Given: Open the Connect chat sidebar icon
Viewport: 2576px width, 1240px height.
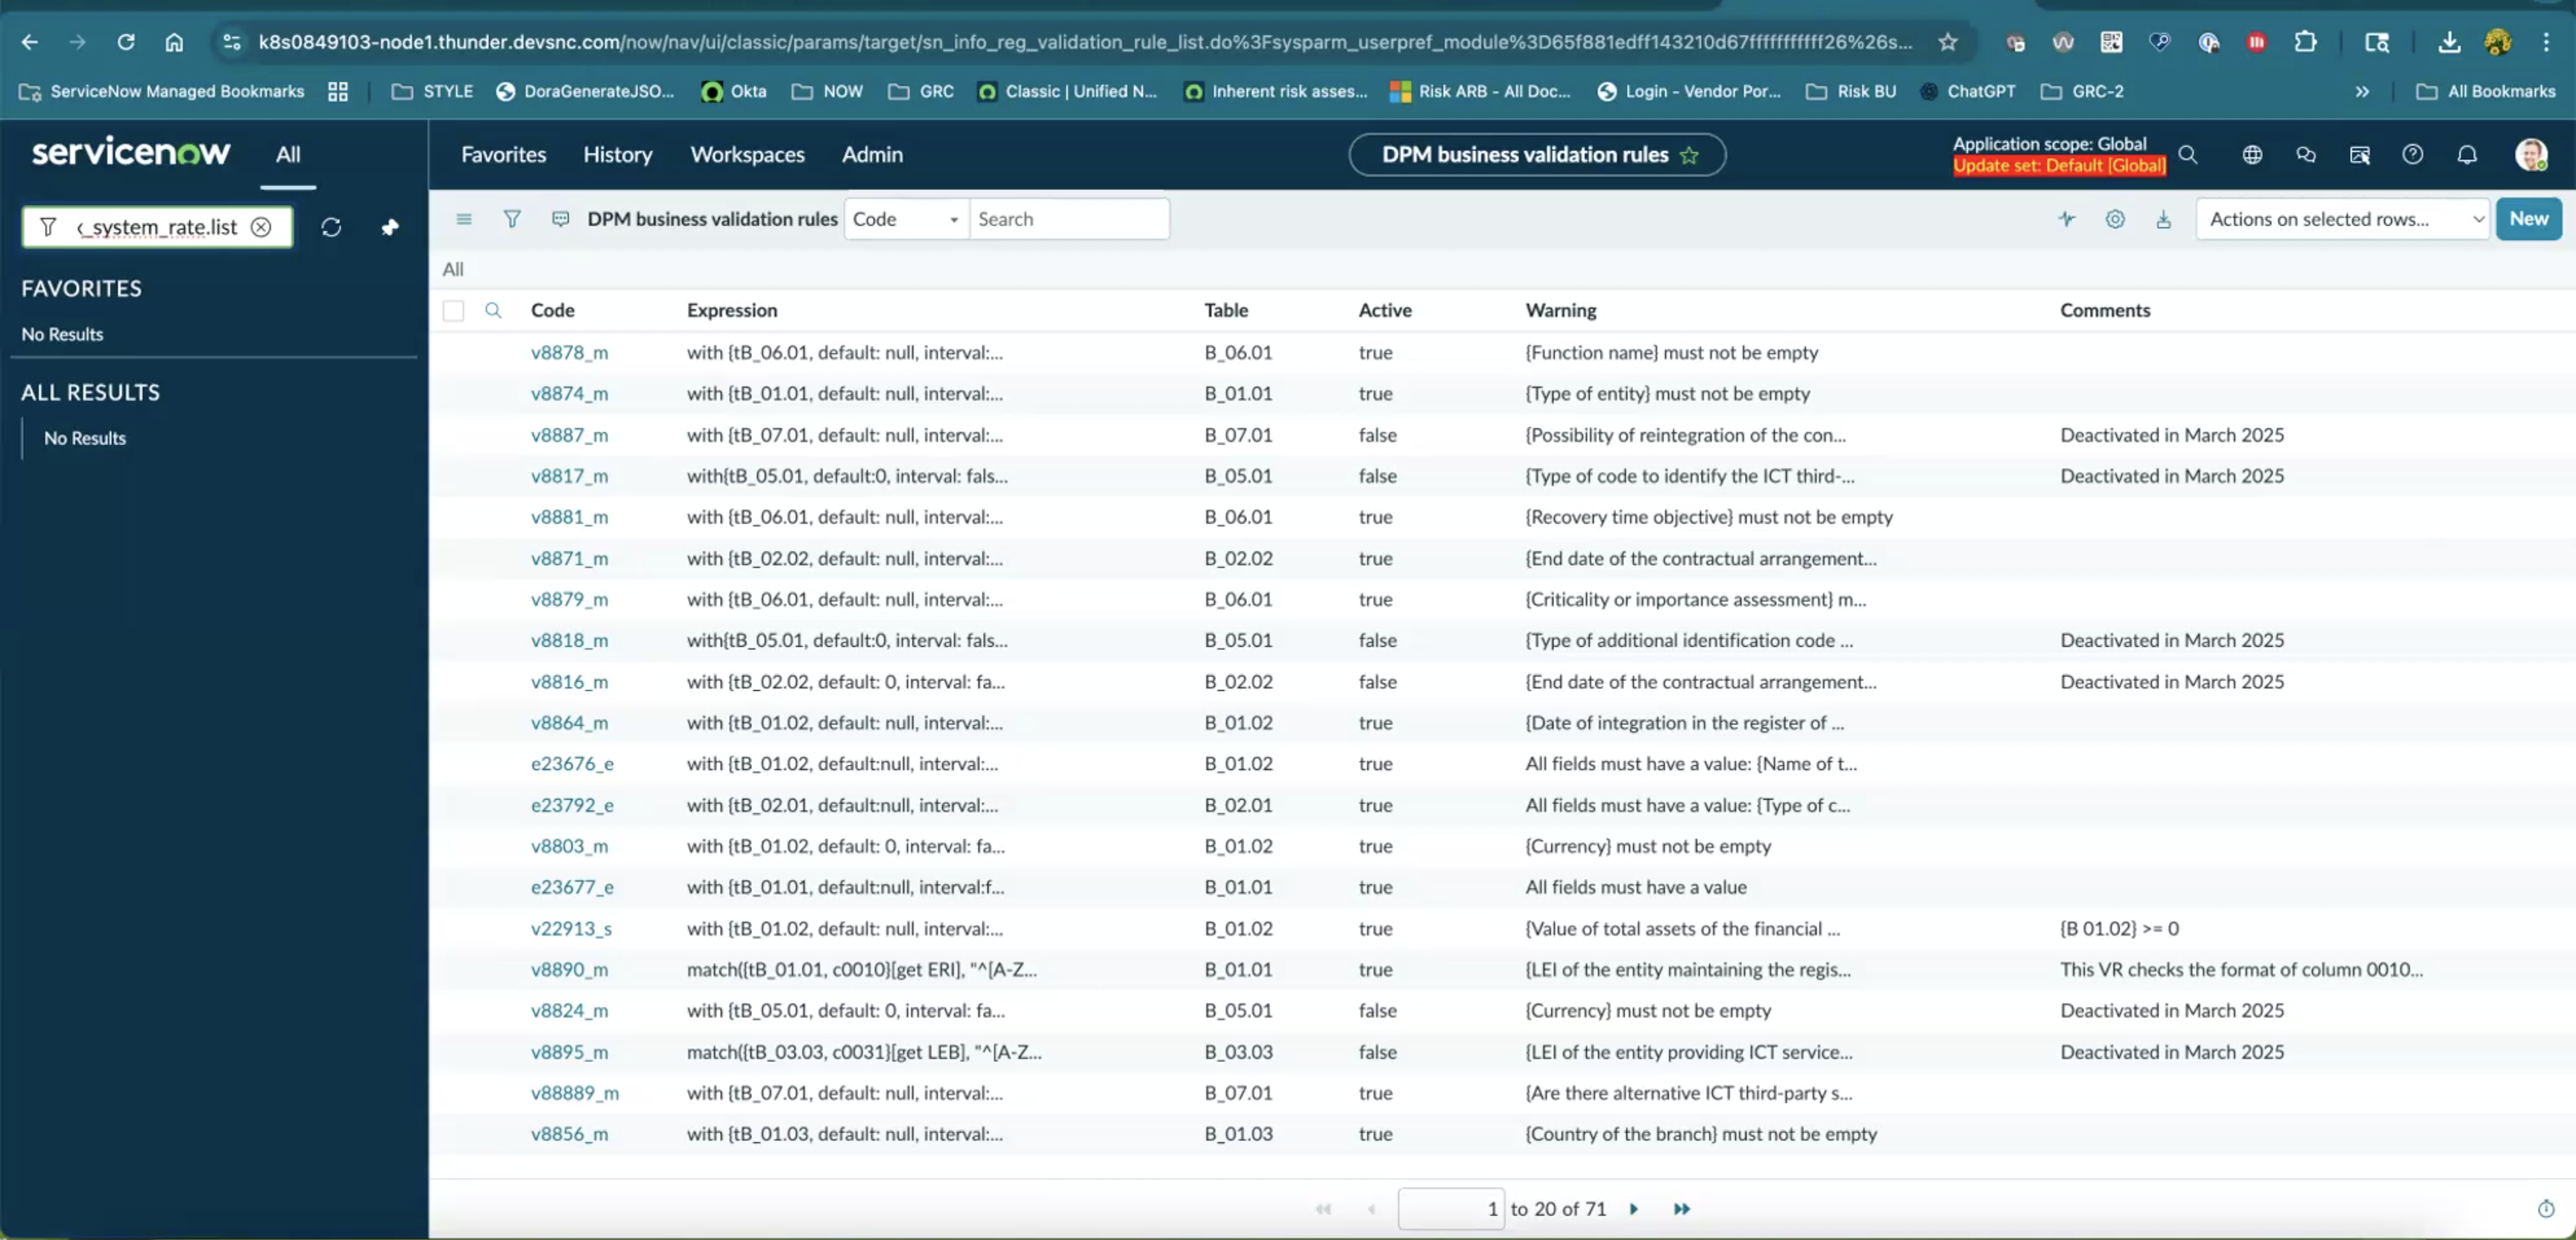Looking at the screenshot, I should [x=2306, y=154].
